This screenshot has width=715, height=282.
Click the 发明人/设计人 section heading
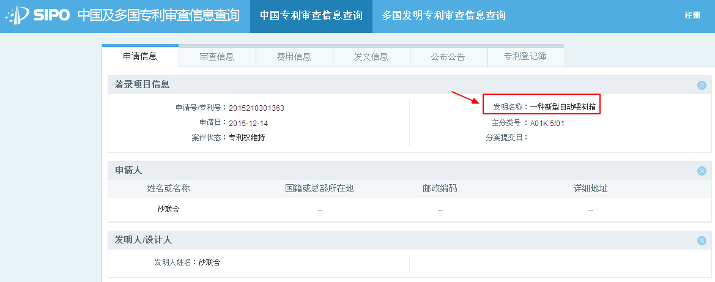pos(143,240)
